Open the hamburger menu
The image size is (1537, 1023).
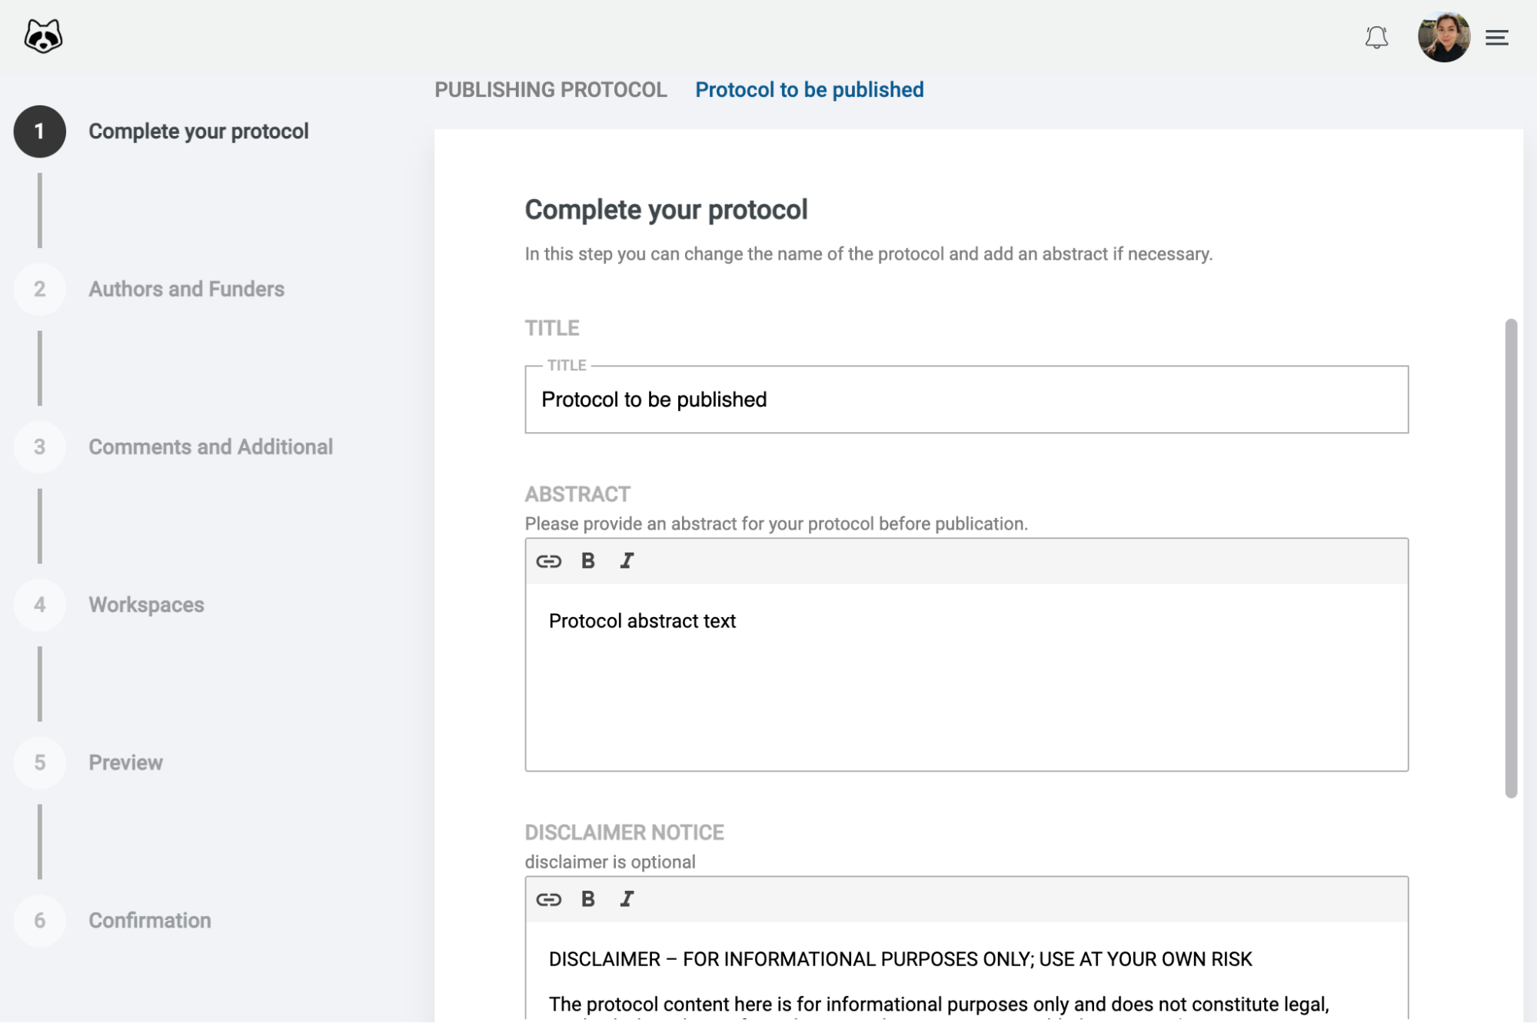[1496, 37]
